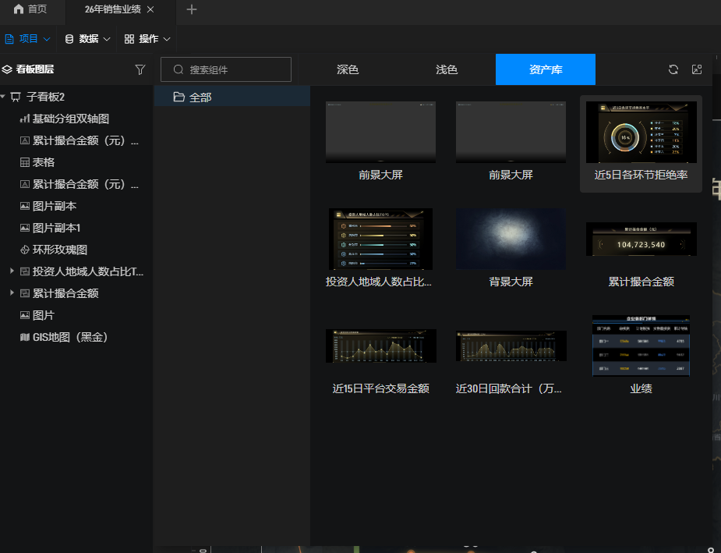Click the filter icon in layer panel
721x553 pixels.
(140, 69)
